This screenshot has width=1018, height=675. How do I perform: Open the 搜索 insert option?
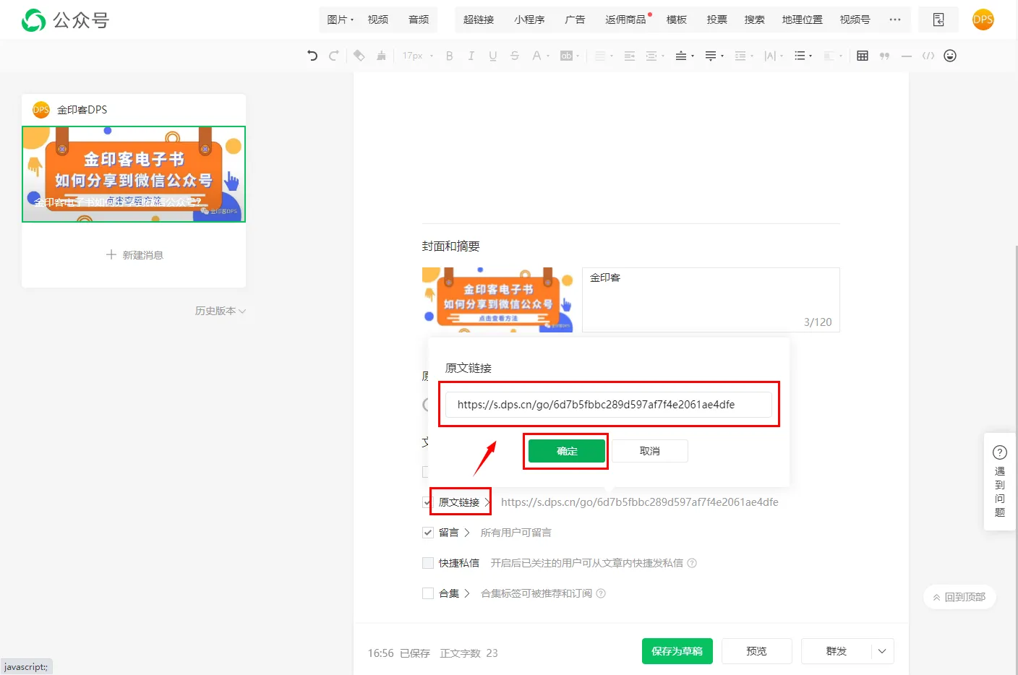coord(754,20)
